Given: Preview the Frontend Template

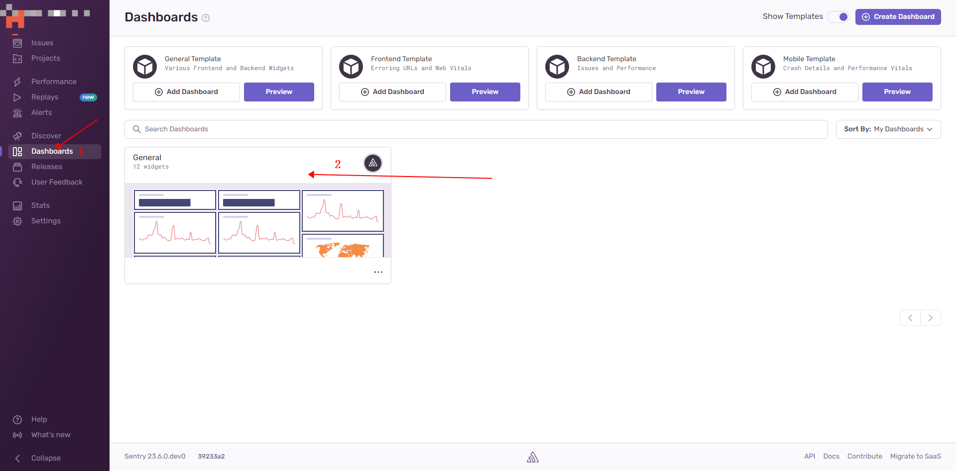Looking at the screenshot, I should pos(485,92).
